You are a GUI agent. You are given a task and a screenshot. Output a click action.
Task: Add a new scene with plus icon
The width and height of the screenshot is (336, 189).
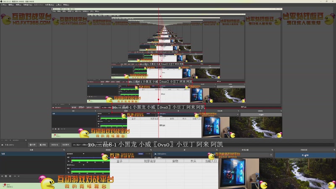pos(2,176)
